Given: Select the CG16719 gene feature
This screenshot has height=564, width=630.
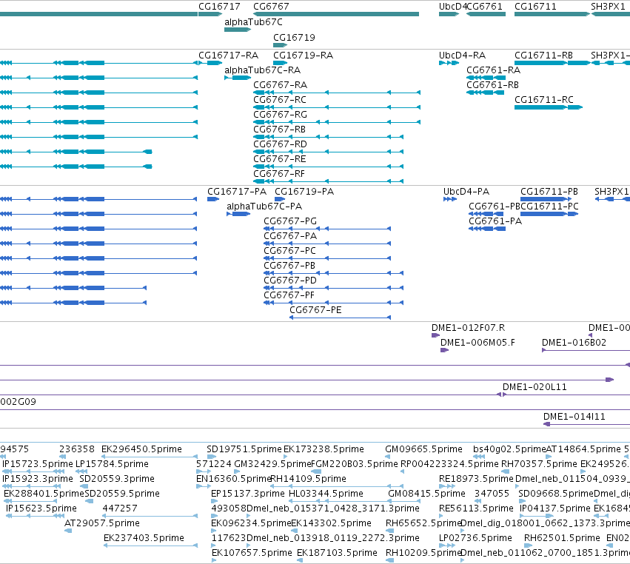Looking at the screenshot, I should click(x=280, y=45).
